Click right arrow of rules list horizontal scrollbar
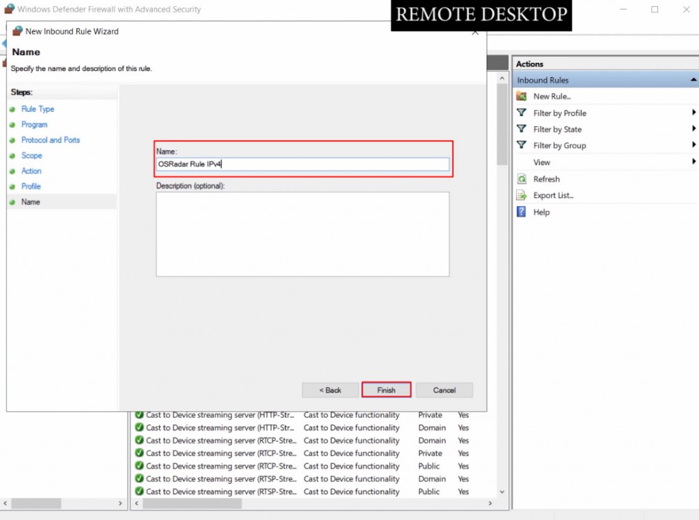Screen dimensions: 699x520 pyautogui.click(x=490, y=504)
